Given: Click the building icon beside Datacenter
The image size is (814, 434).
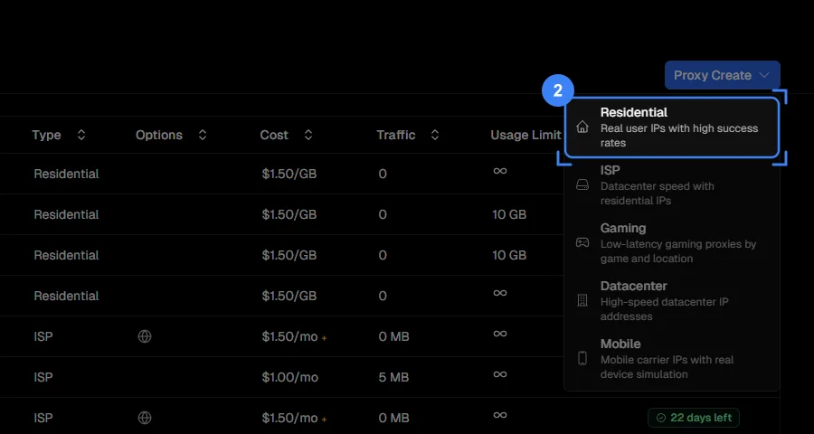Looking at the screenshot, I should tap(582, 300).
